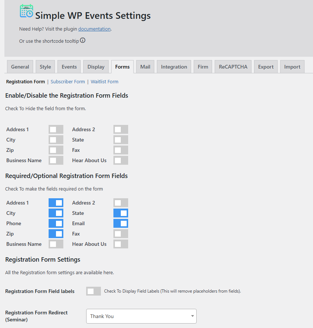Viewport: 313px width, 328px height.
Task: Open the plugin documentation link
Action: click(94, 29)
